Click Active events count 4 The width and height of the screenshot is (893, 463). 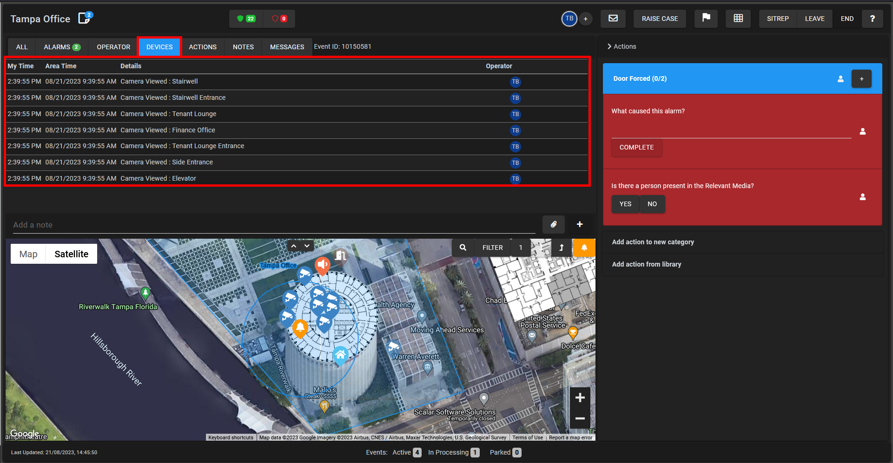[417, 452]
